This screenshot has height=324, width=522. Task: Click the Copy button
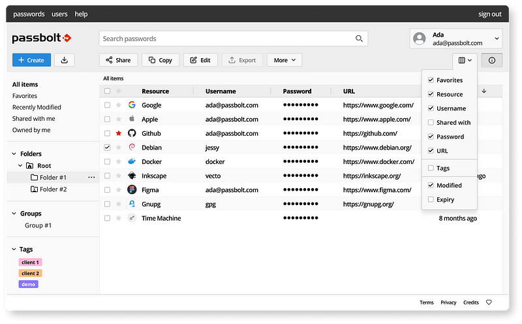[x=161, y=60]
